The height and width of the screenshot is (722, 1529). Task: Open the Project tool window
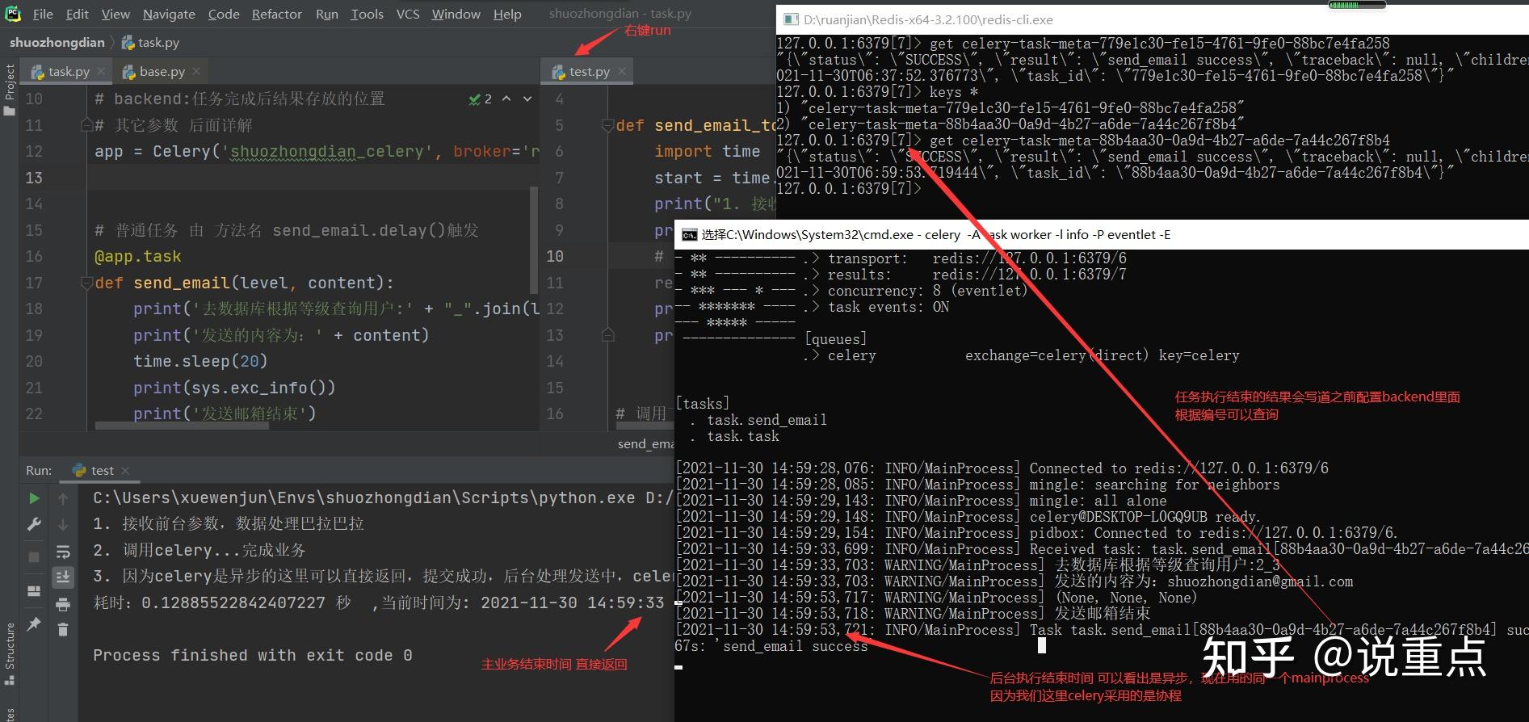pyautogui.click(x=10, y=90)
